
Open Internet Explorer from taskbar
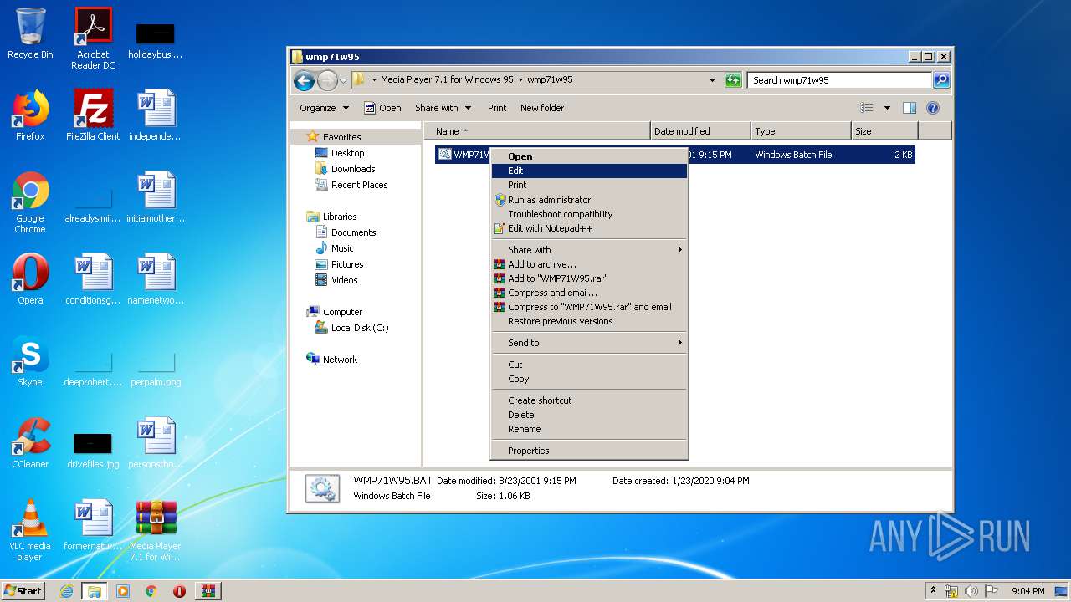[x=66, y=591]
